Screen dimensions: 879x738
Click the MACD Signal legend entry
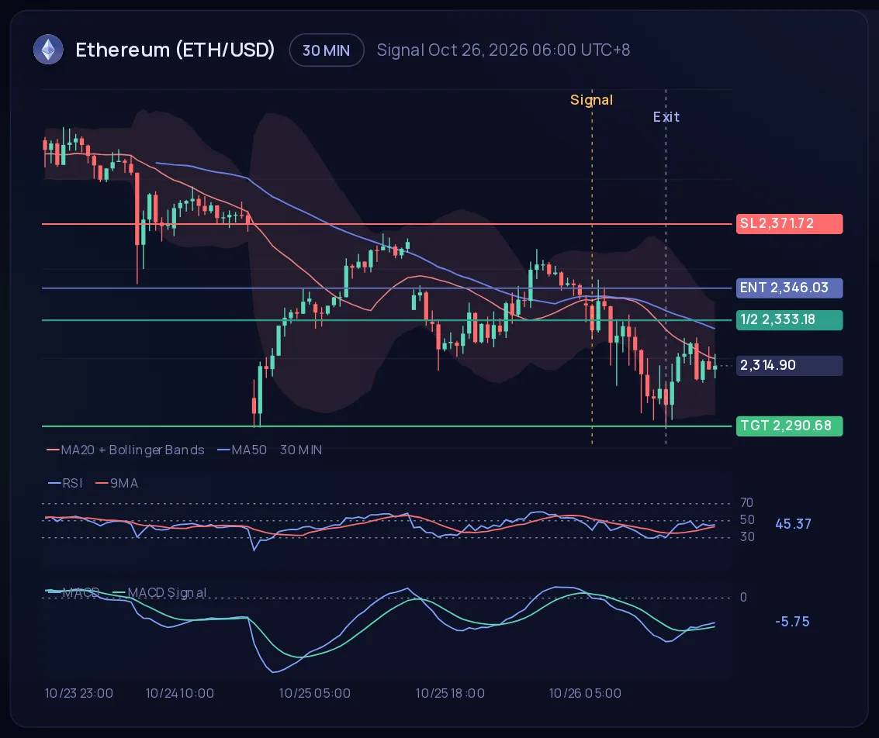[161, 592]
